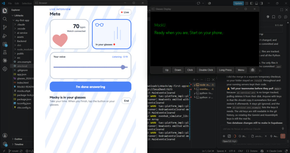Open File menu
This screenshot has width=290, height=153.
10,3
